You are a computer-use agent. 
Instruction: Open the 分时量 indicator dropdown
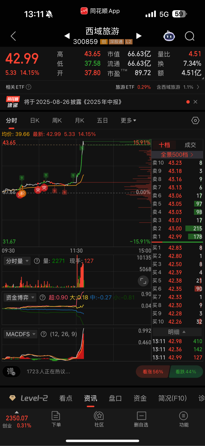click(x=17, y=261)
